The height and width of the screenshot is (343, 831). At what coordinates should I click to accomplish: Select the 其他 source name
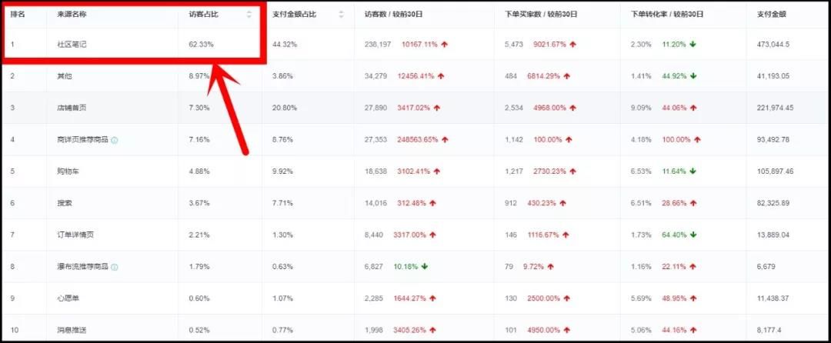pyautogui.click(x=65, y=76)
